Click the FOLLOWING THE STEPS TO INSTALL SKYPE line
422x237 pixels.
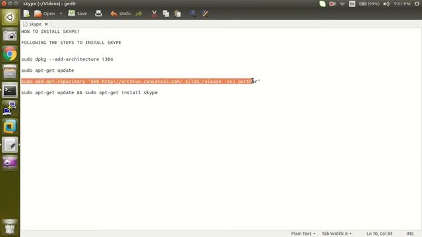coord(71,42)
